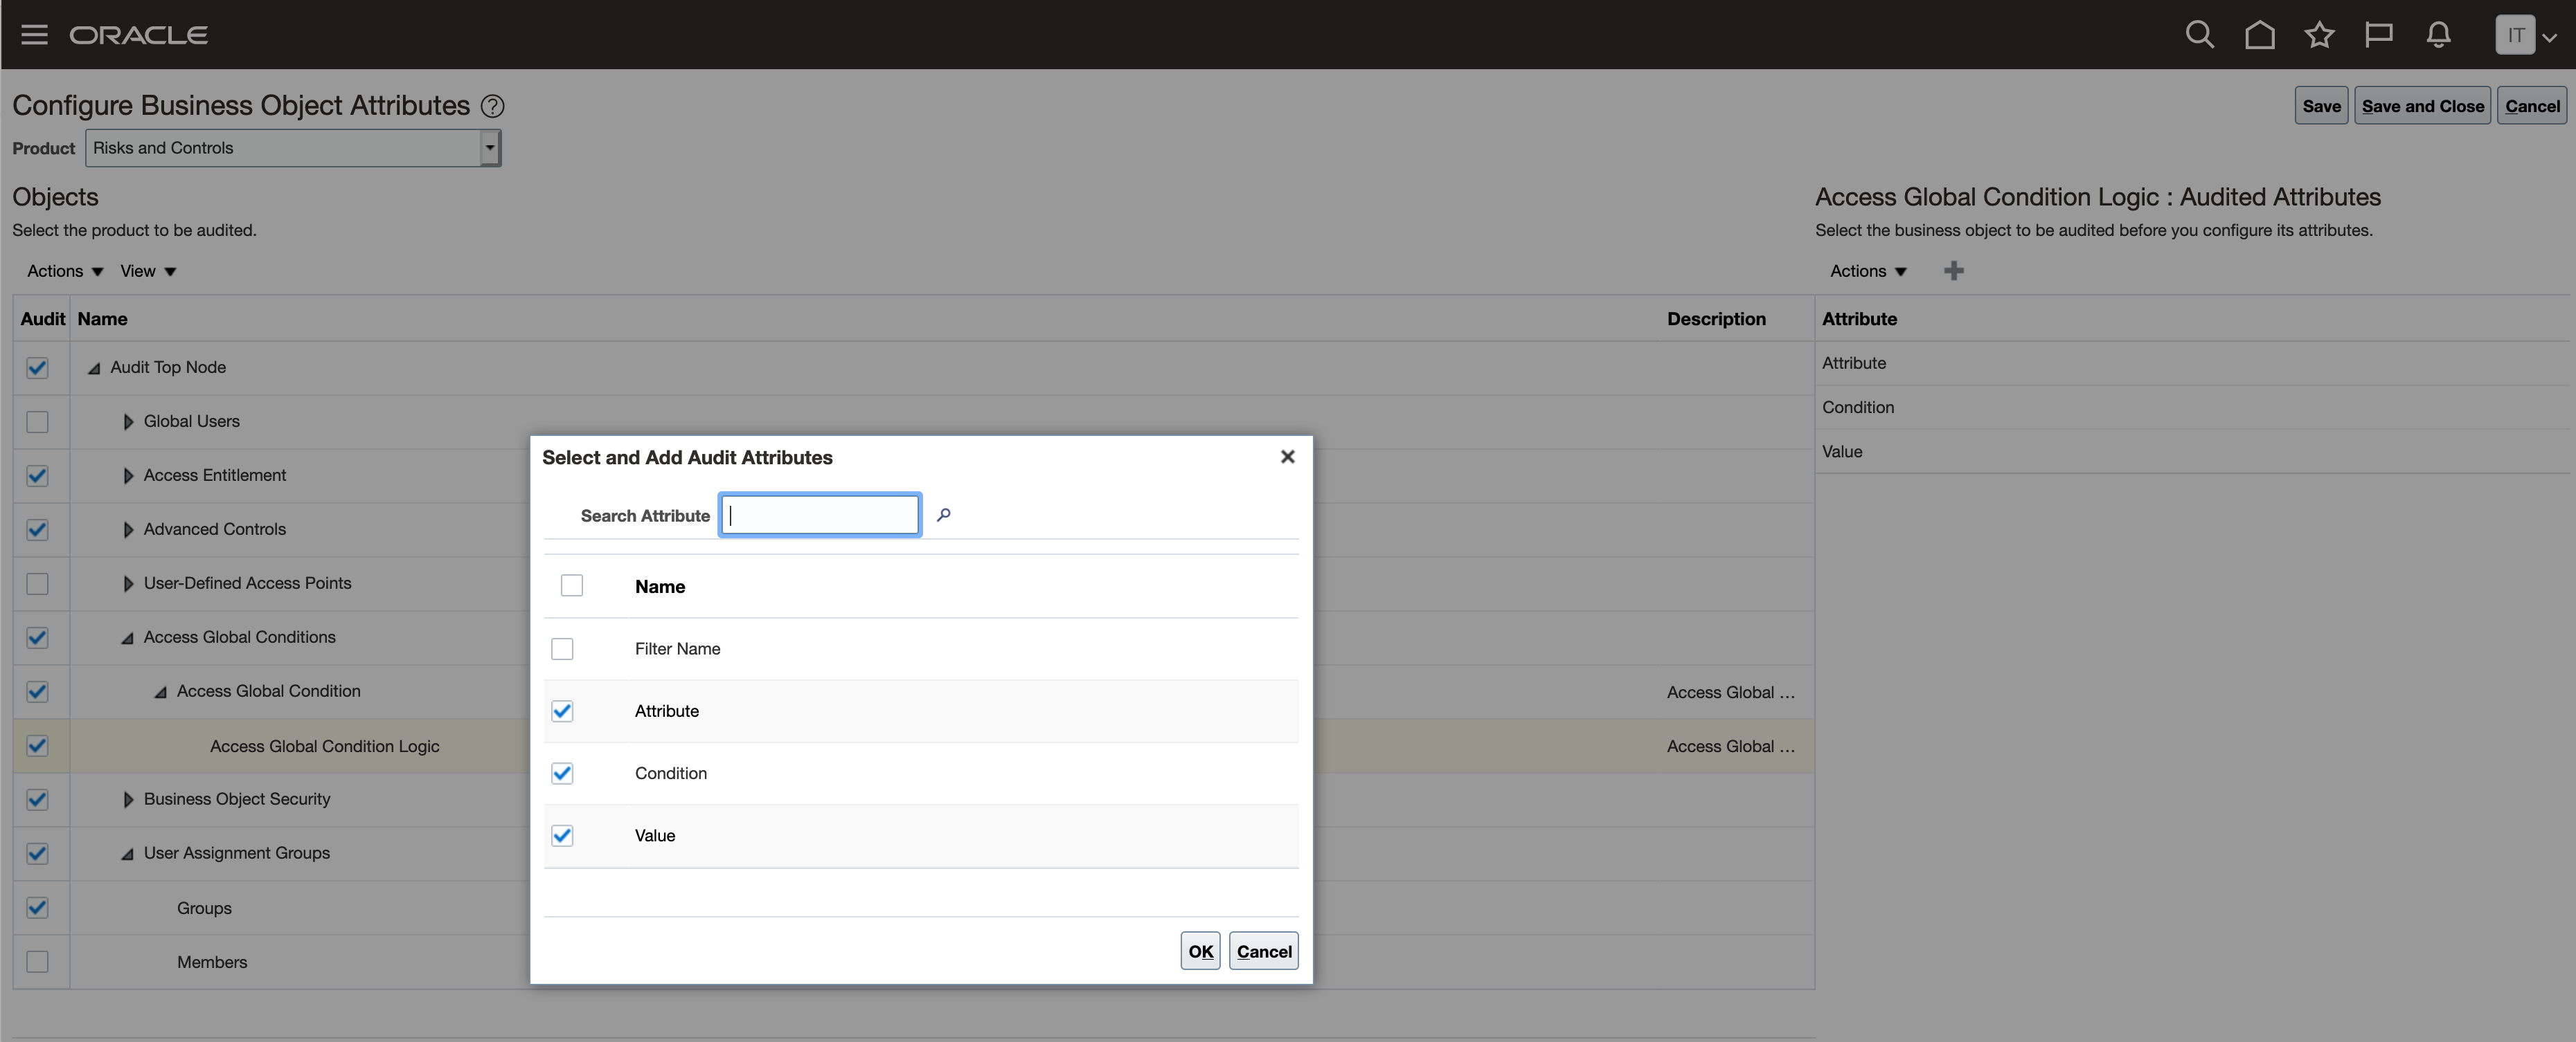Open the watchlist flag icon
Screen dimensions: 2576x1042
point(2378,35)
